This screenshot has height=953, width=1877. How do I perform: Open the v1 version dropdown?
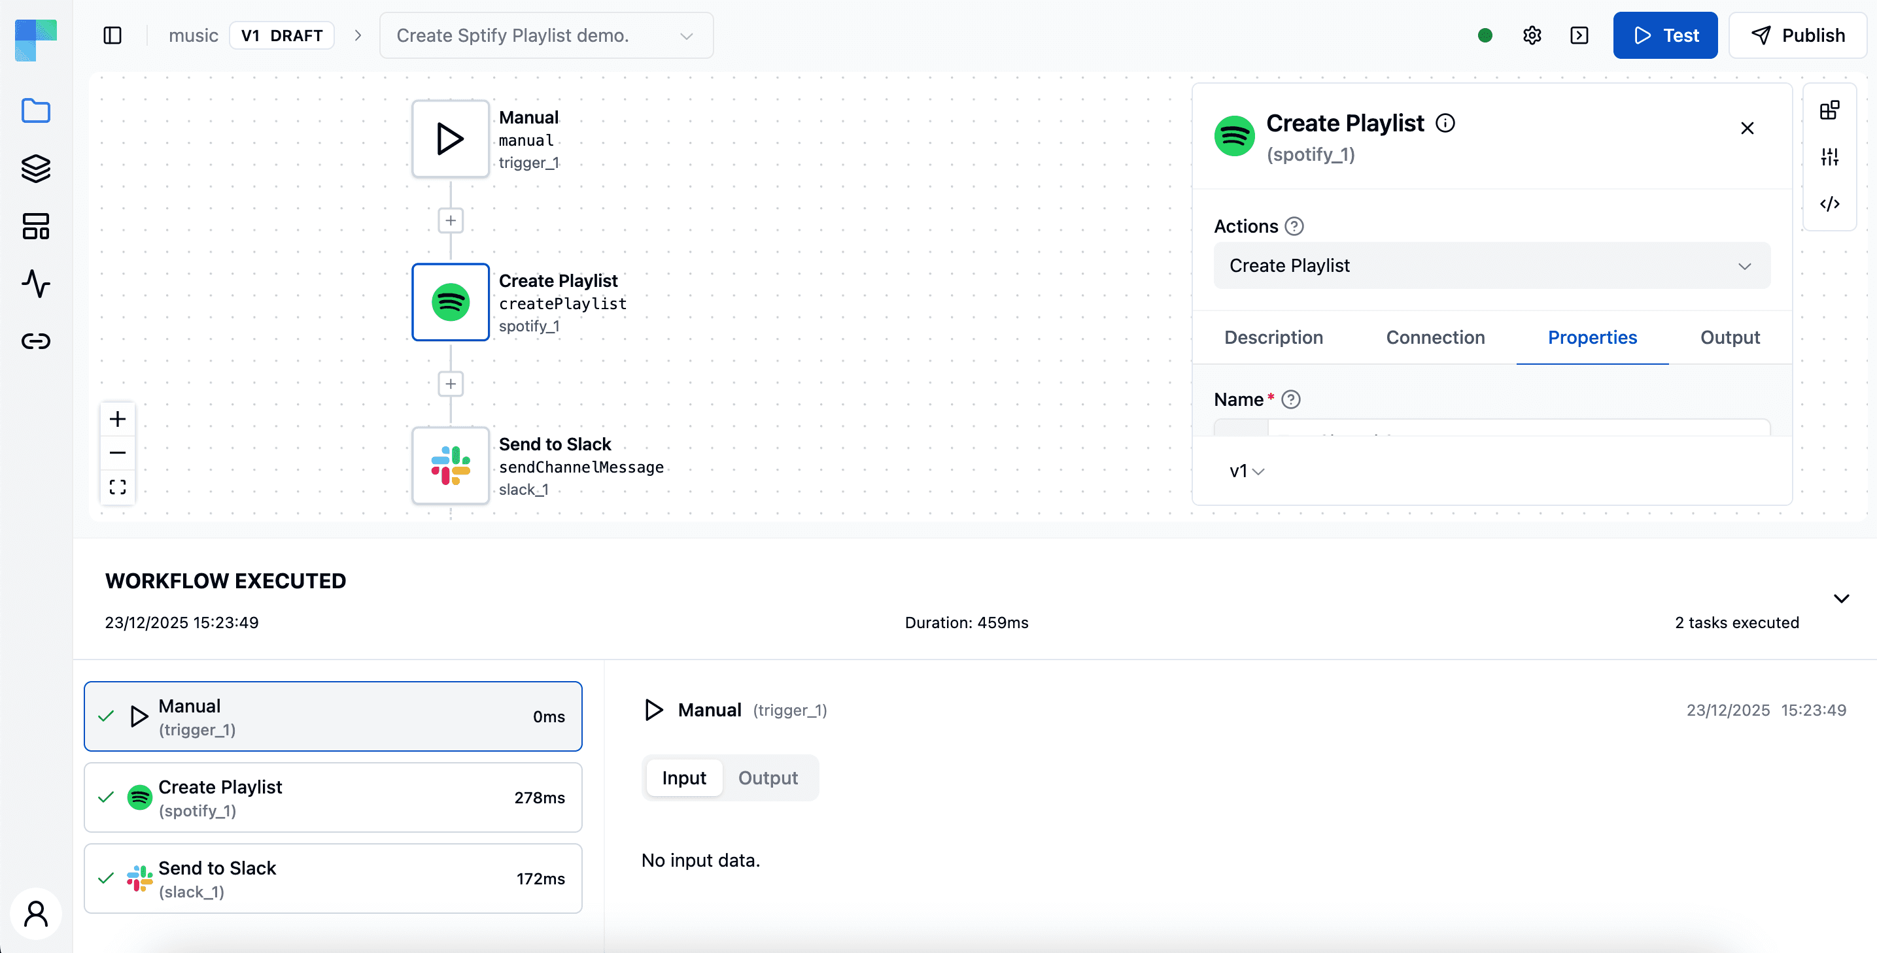coord(1246,471)
